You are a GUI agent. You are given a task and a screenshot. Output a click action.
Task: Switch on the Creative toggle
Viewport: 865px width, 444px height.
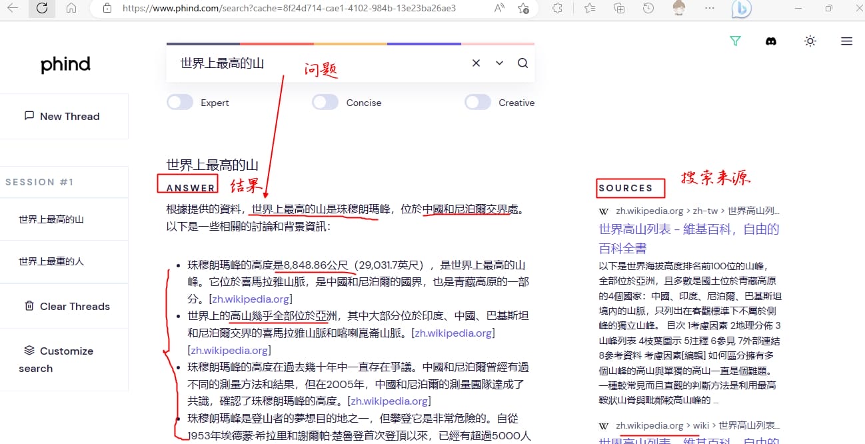coord(478,103)
